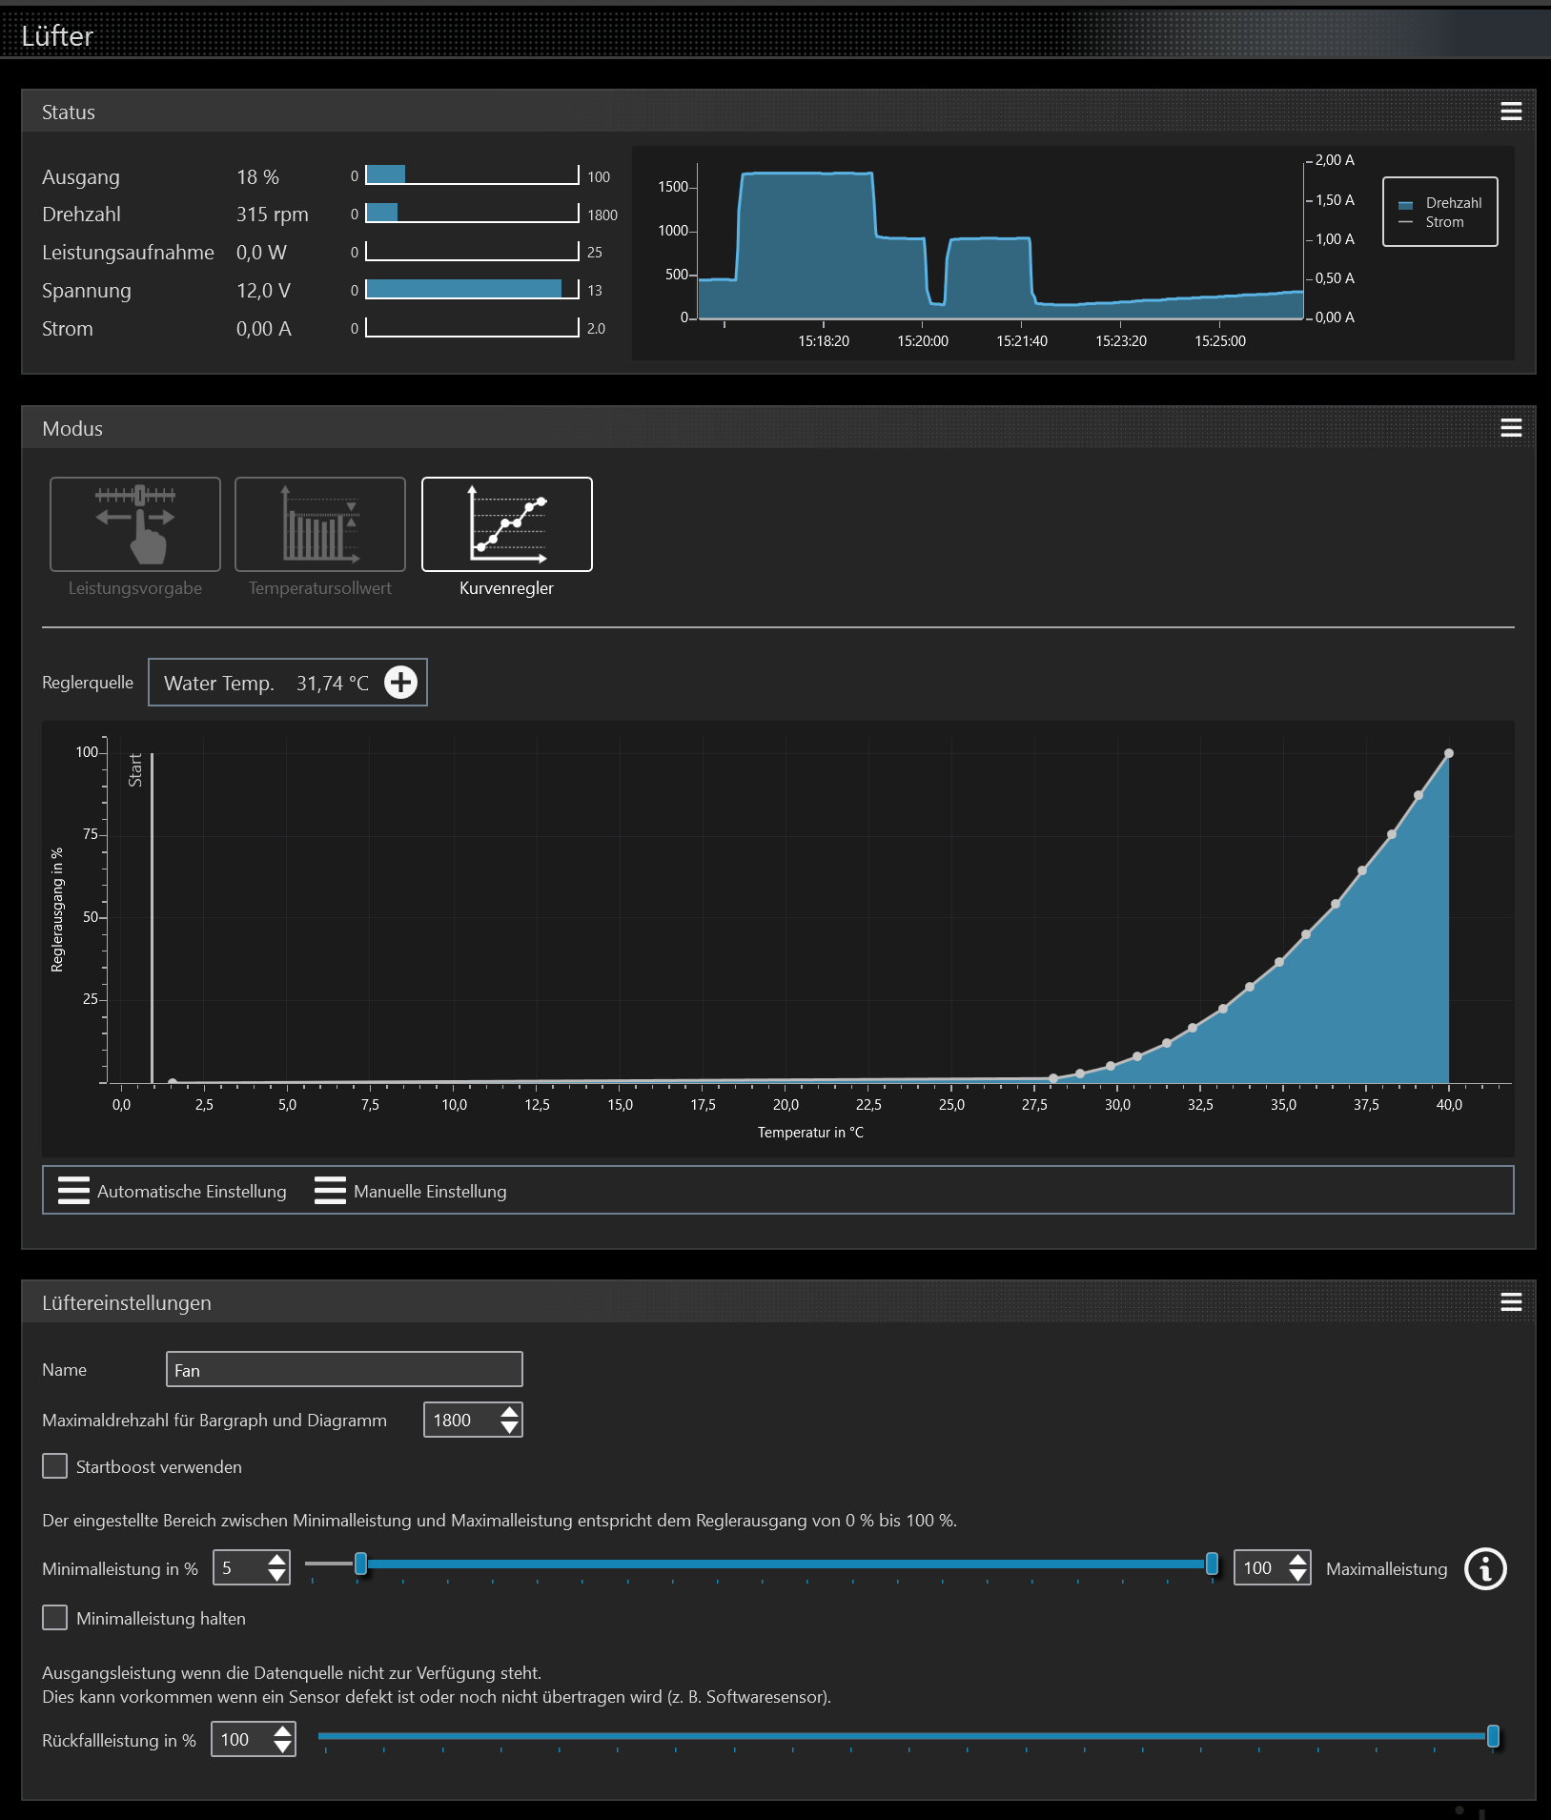This screenshot has width=1551, height=1820.
Task: Click the fan Name input field
Action: pyautogui.click(x=343, y=1370)
